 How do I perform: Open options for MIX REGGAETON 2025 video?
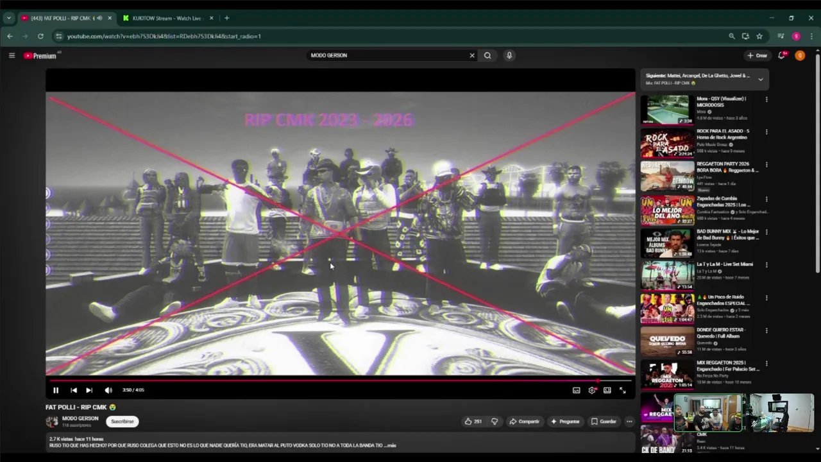766,364
